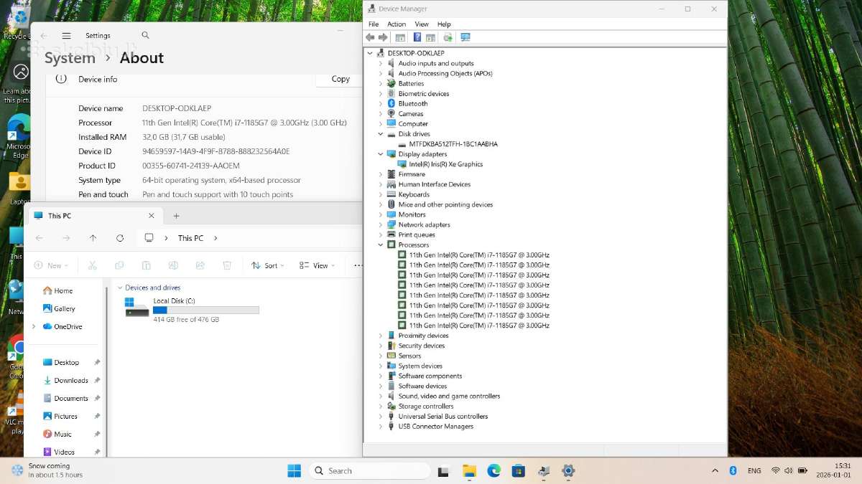The height and width of the screenshot is (484, 862).
Task: Show hidden icons in the system tray
Action: coord(715,470)
